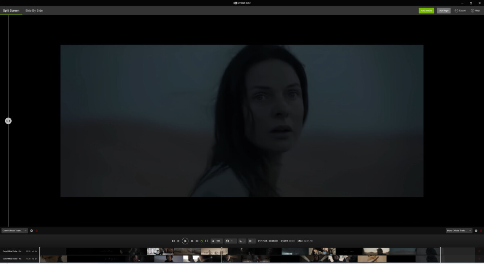484x264 pixels.
Task: Nudge top track offset forward
Action: click(x=36, y=251)
